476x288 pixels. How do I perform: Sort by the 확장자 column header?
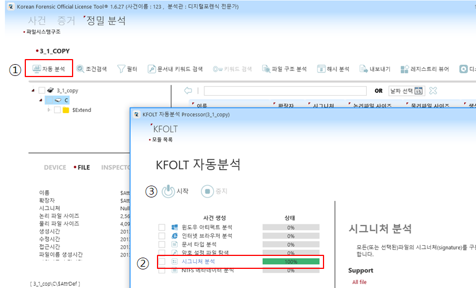click(286, 105)
